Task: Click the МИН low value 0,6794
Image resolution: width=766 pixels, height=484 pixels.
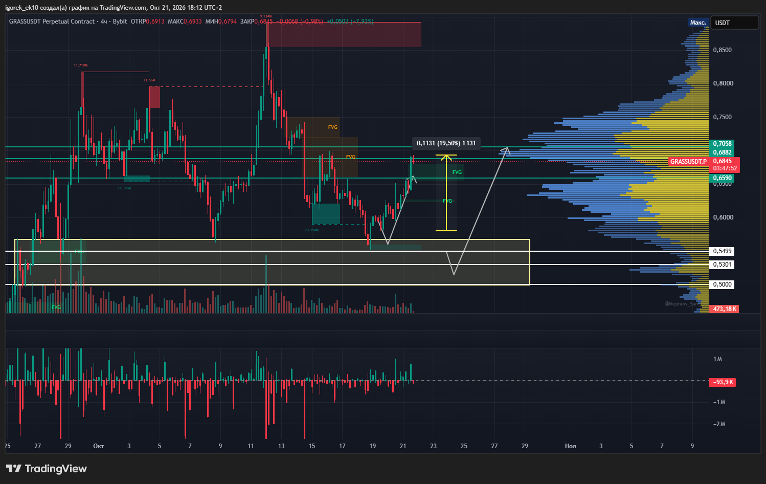Action: tap(228, 21)
